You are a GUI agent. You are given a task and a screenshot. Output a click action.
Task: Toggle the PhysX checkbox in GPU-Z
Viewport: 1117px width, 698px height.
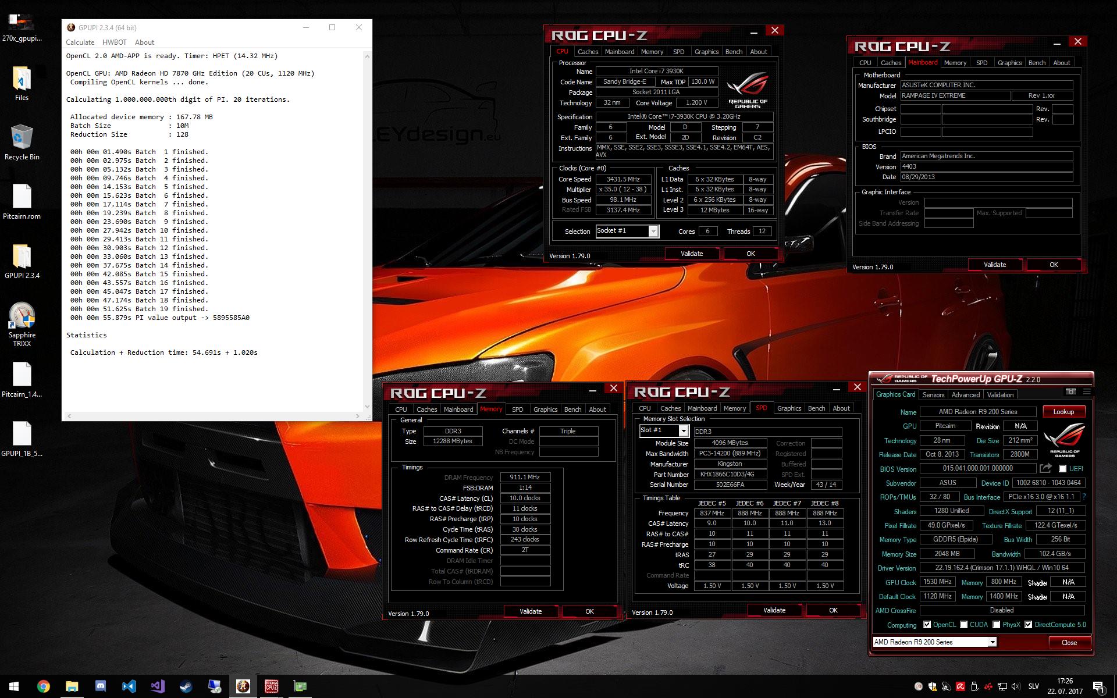[x=997, y=625]
